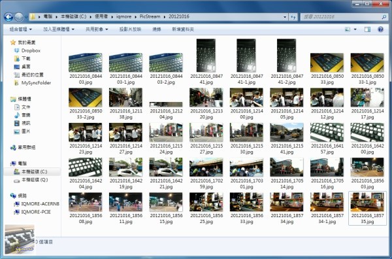Select thumbnail 20121016_085033.jpg
392x259 pixels.
[327, 63]
